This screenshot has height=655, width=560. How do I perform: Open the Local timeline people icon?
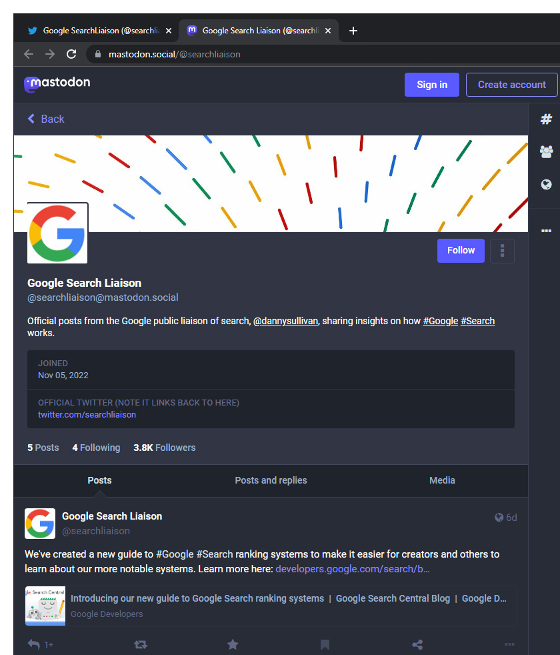click(546, 151)
